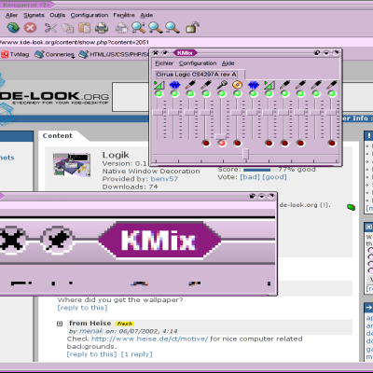Click the microphone channel volume slider handle
Viewport: 373px width, 373px height.
(x=221, y=136)
